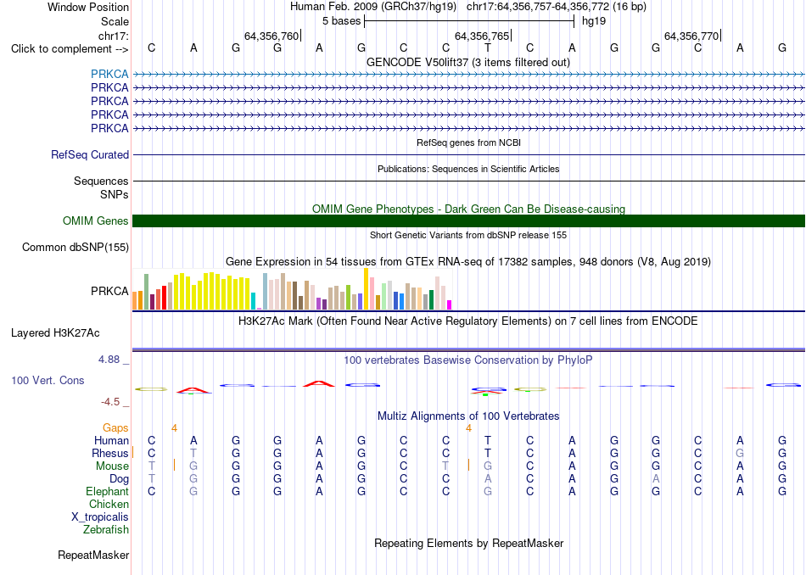Click 'Multiz Alignments of 100 Vertebrates' title
Viewport: 806px width, 575px height.
pos(468,416)
